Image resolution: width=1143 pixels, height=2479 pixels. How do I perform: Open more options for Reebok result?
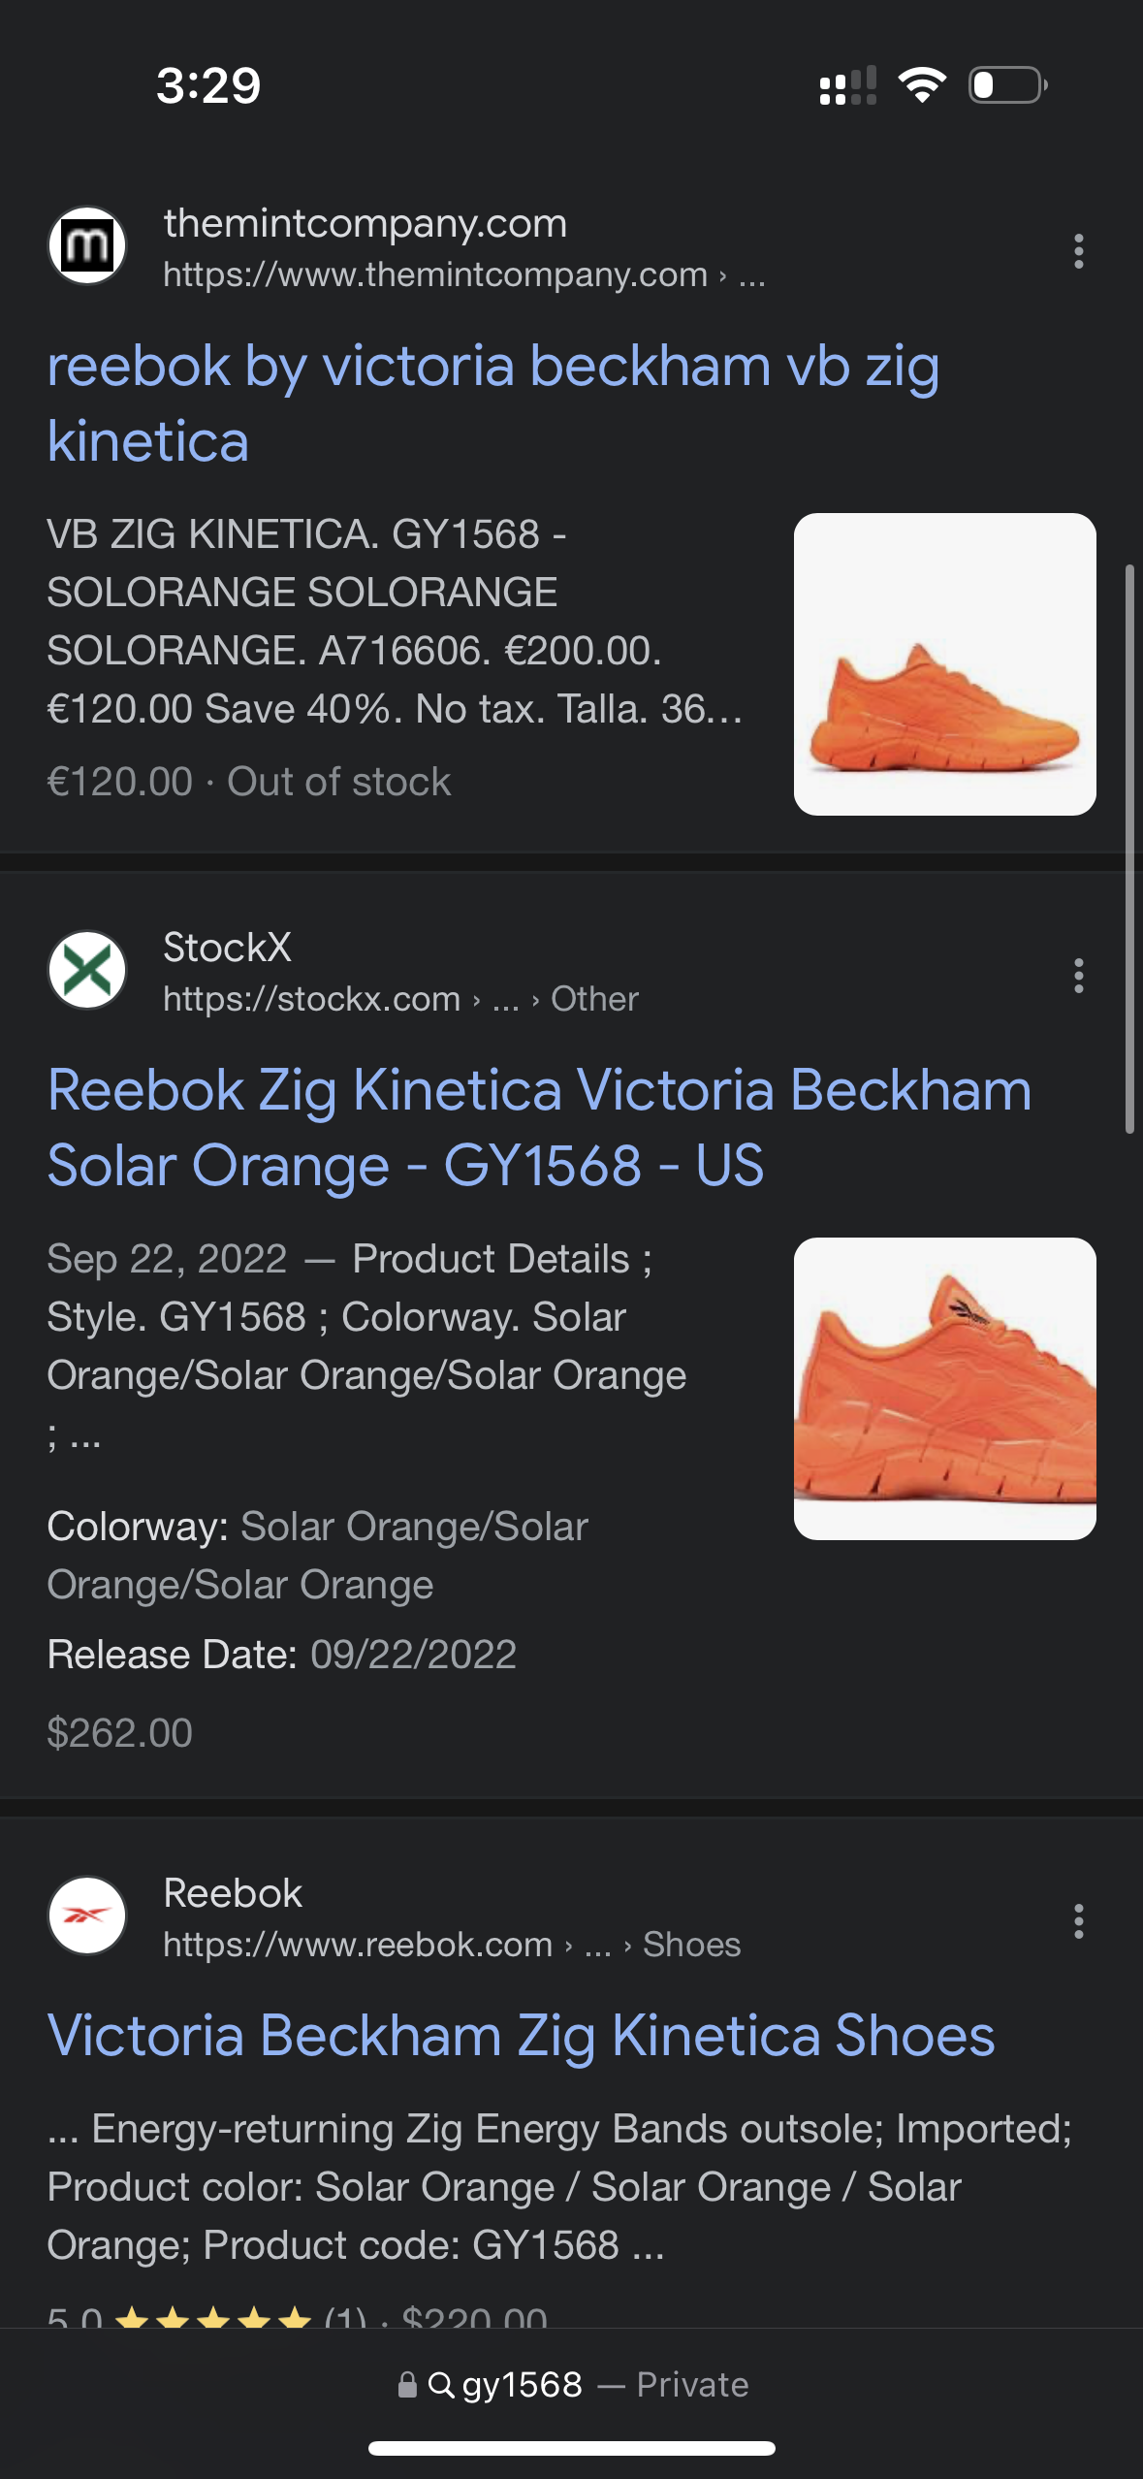[x=1078, y=1921]
